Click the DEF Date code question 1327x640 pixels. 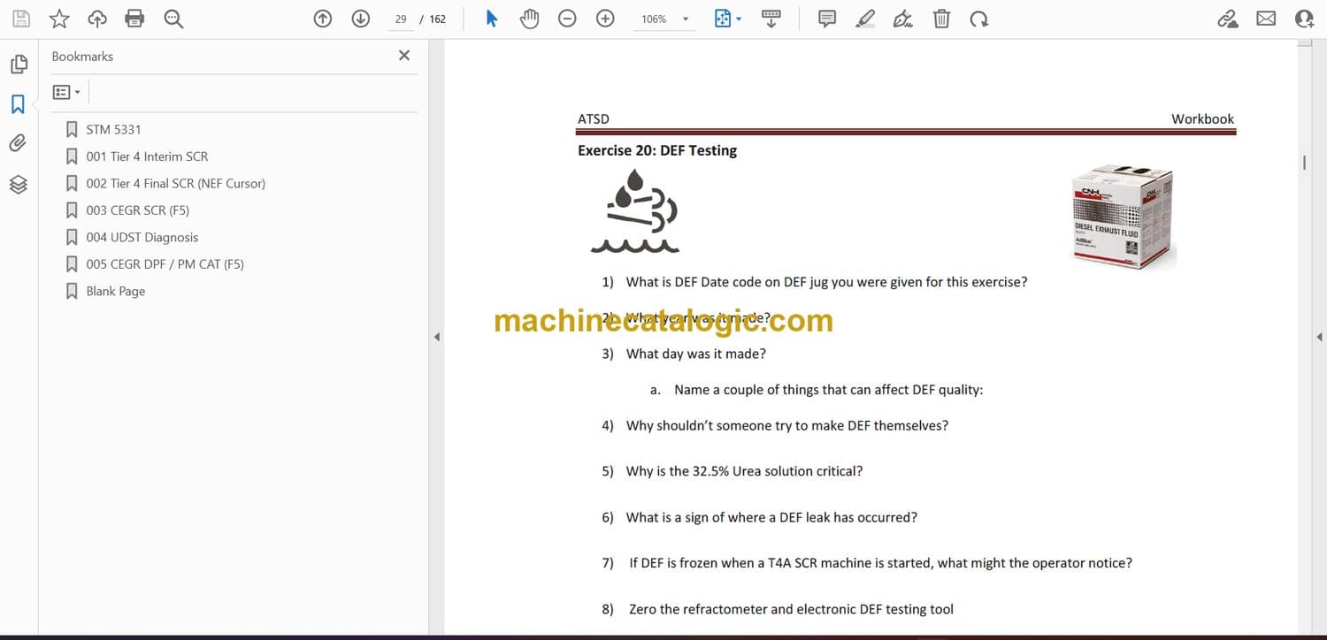pos(826,282)
